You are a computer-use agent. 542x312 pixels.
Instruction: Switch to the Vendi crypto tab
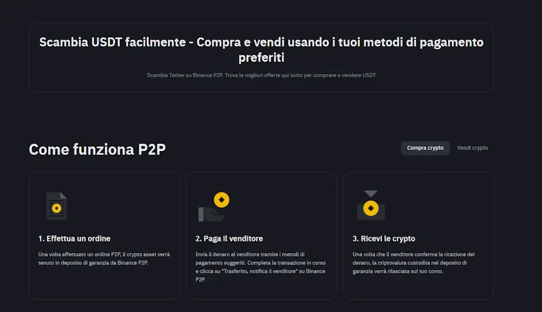tap(473, 148)
